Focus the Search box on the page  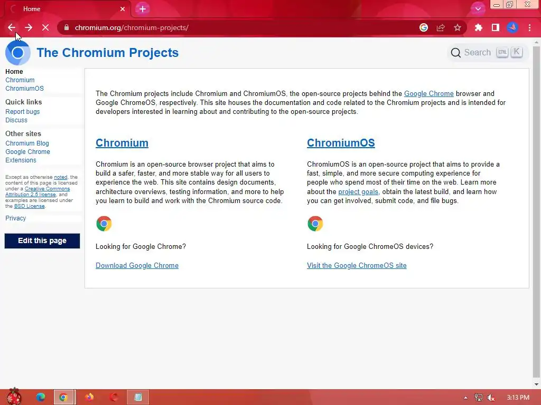[488, 53]
